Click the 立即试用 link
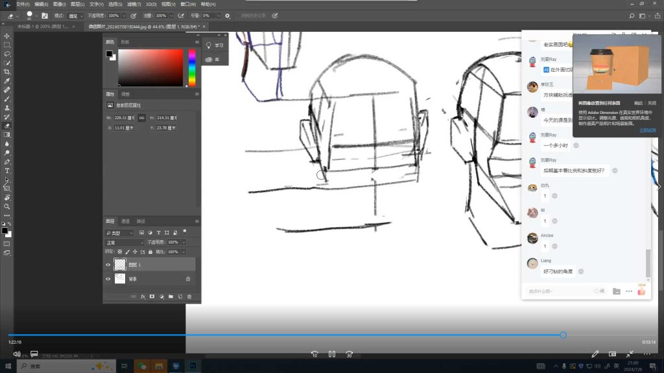 pos(647,130)
